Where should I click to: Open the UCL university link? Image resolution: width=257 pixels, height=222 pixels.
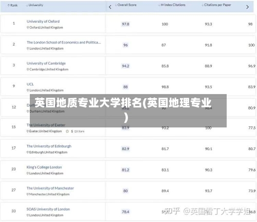click(30, 84)
